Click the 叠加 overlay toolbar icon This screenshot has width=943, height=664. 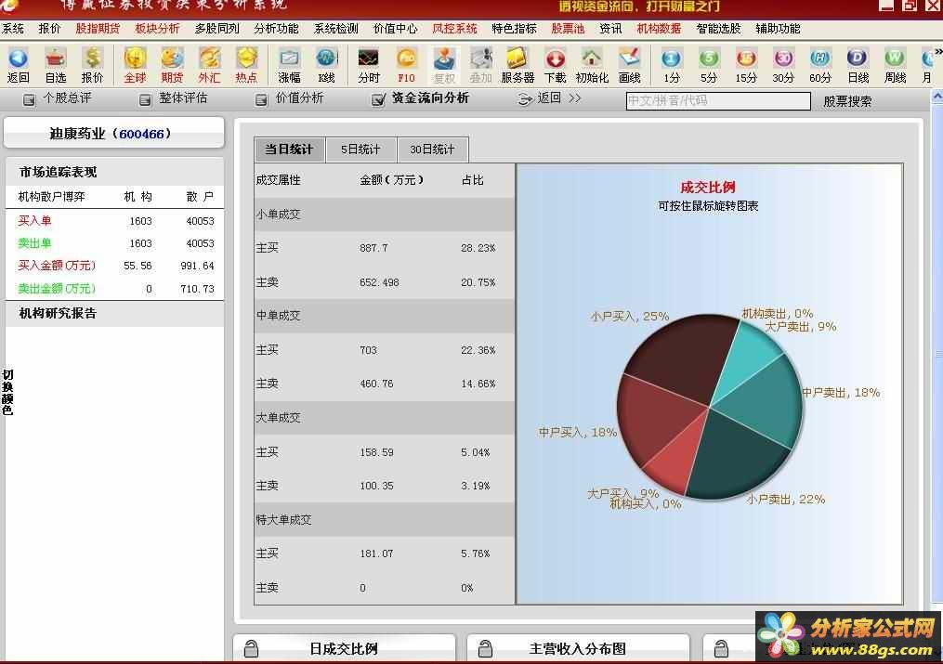(480, 66)
